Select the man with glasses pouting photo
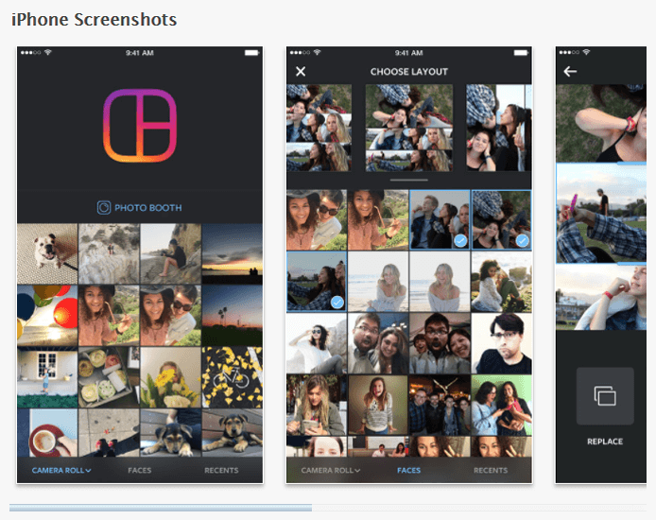Image resolution: width=656 pixels, height=520 pixels. (501, 343)
